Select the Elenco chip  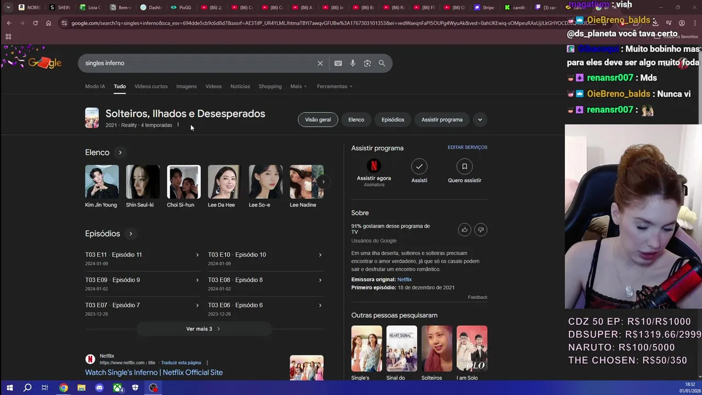356,120
